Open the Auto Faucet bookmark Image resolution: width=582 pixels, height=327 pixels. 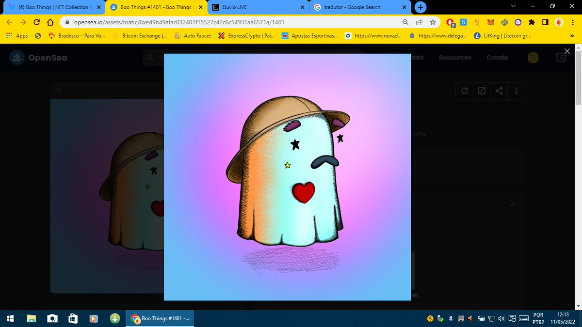[193, 36]
